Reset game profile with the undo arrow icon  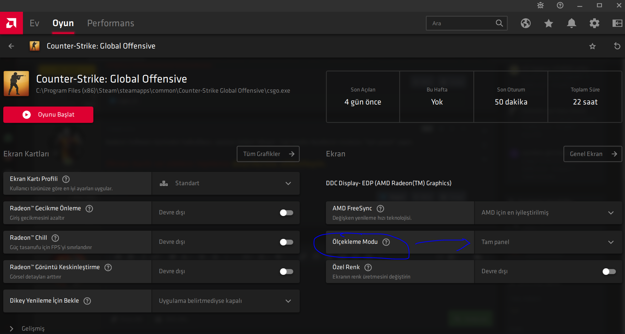617,46
